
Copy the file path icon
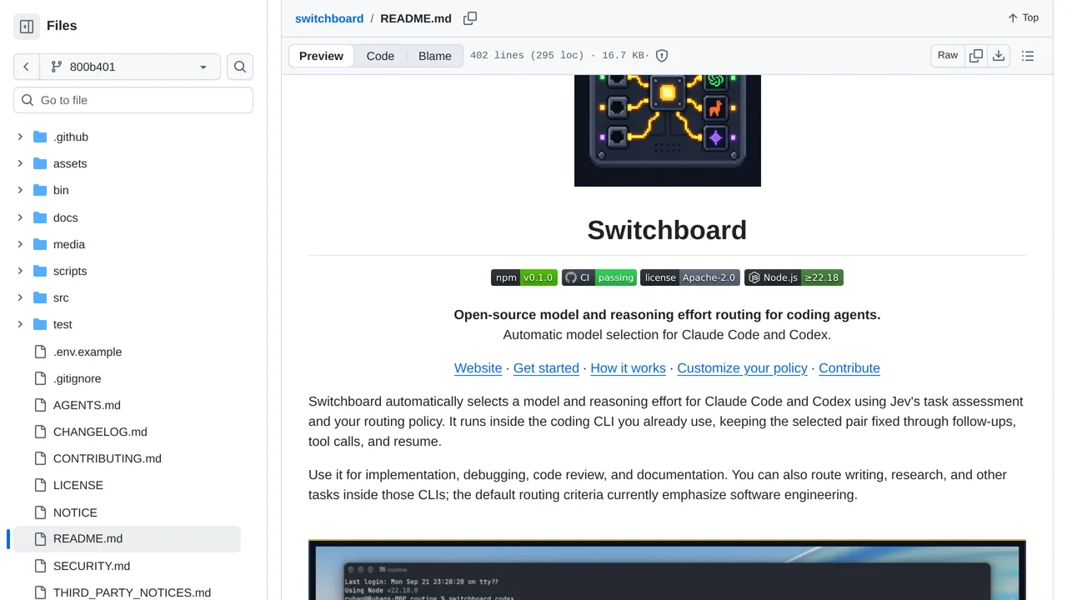point(470,18)
